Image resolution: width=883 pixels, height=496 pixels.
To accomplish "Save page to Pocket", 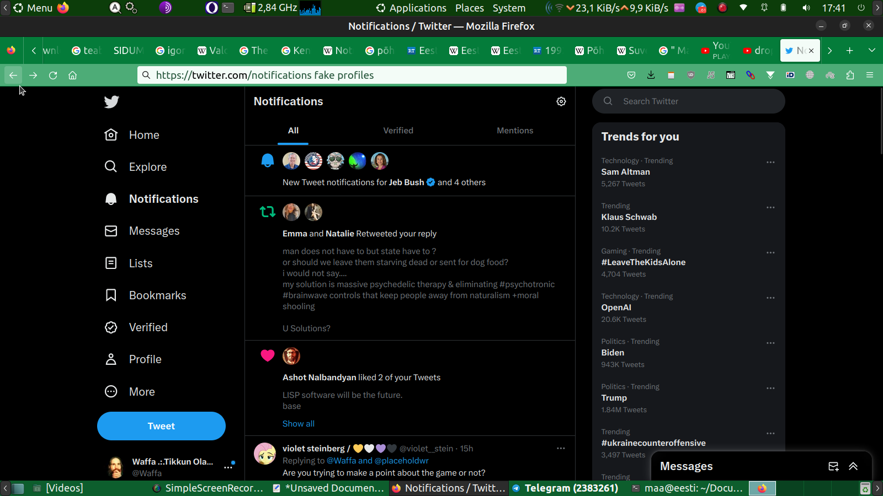I will pos(631,75).
